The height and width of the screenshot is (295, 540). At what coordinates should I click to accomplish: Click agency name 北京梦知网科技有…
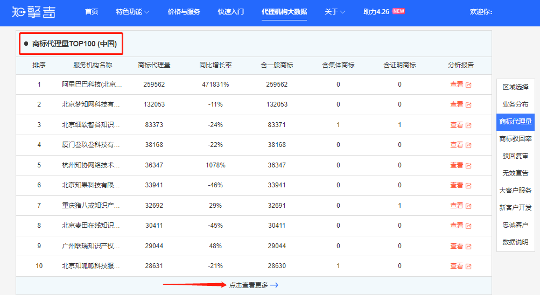point(91,104)
